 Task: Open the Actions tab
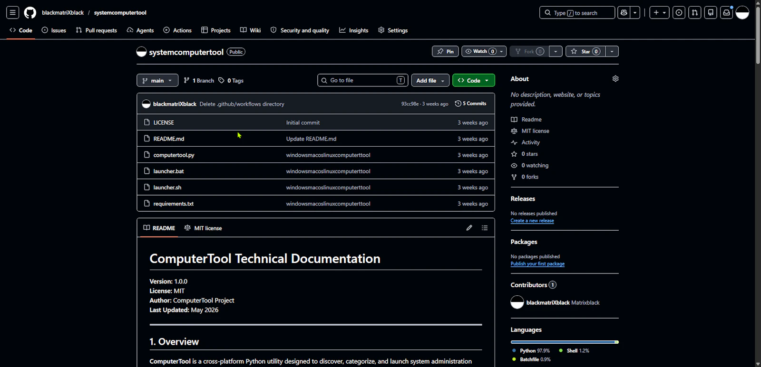[177, 30]
